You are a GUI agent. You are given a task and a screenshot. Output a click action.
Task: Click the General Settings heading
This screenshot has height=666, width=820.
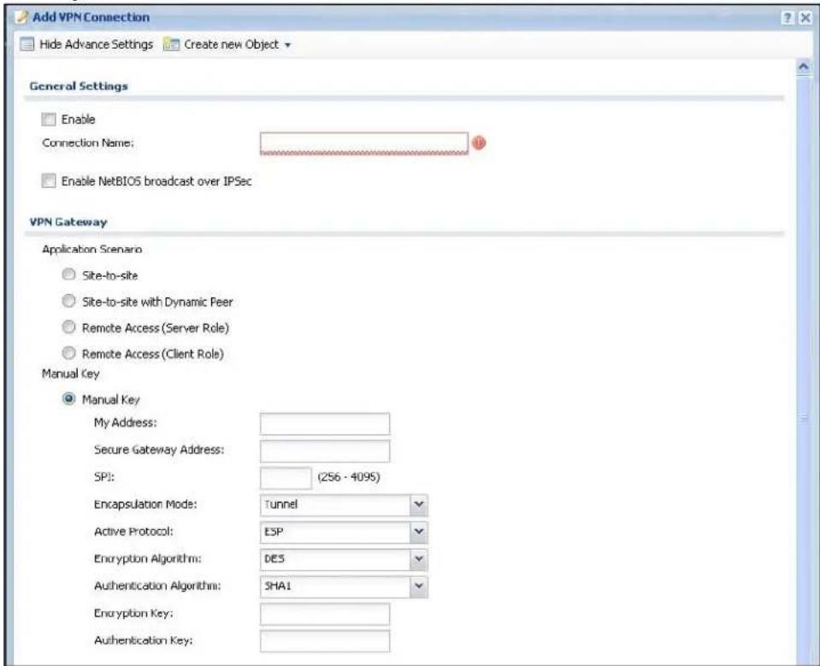[x=79, y=86]
